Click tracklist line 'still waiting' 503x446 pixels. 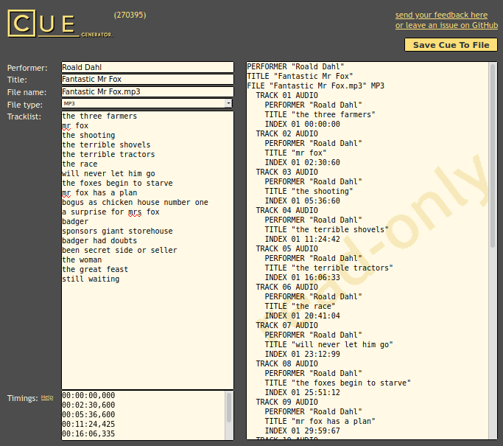click(91, 279)
